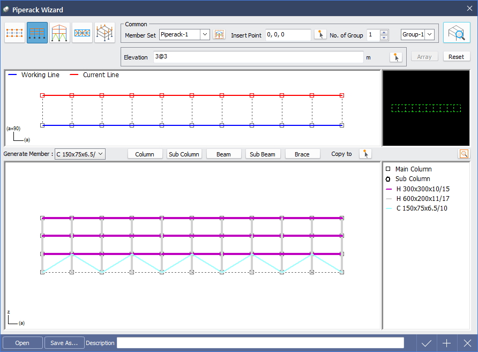The image size is (478, 352).
Task: Expand the Member Set Piperack-1 dropdown
Action: click(205, 35)
